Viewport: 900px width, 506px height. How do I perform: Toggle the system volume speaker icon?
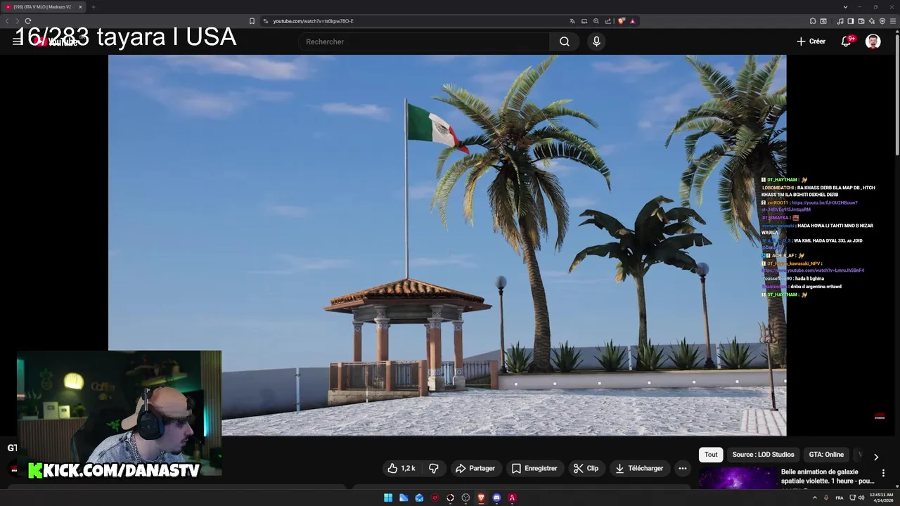(861, 498)
